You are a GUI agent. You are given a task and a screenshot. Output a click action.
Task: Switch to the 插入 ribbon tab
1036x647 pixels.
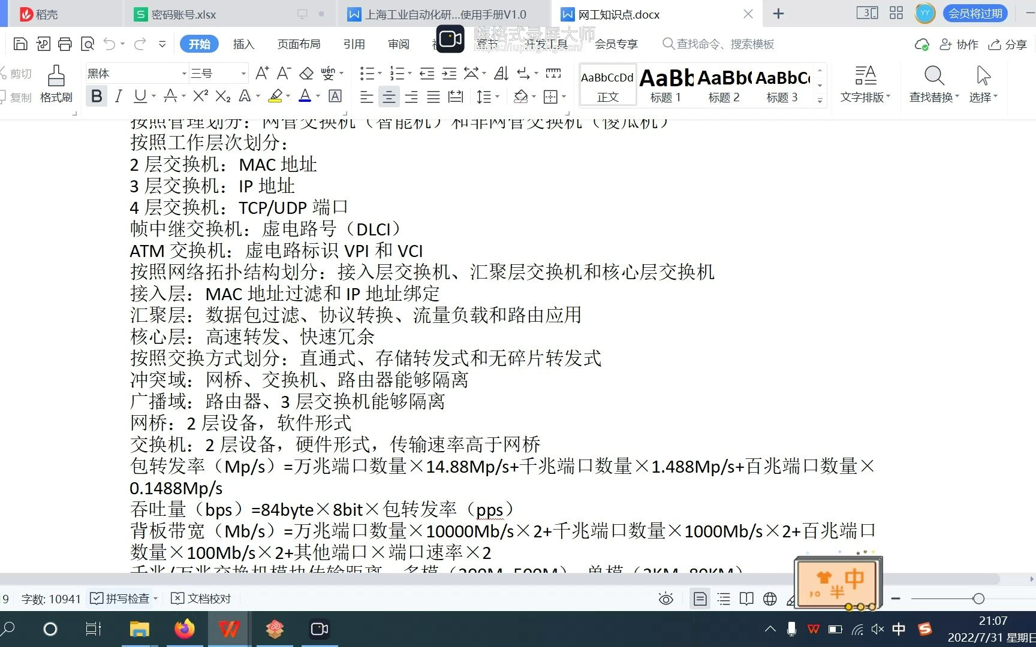tap(243, 43)
